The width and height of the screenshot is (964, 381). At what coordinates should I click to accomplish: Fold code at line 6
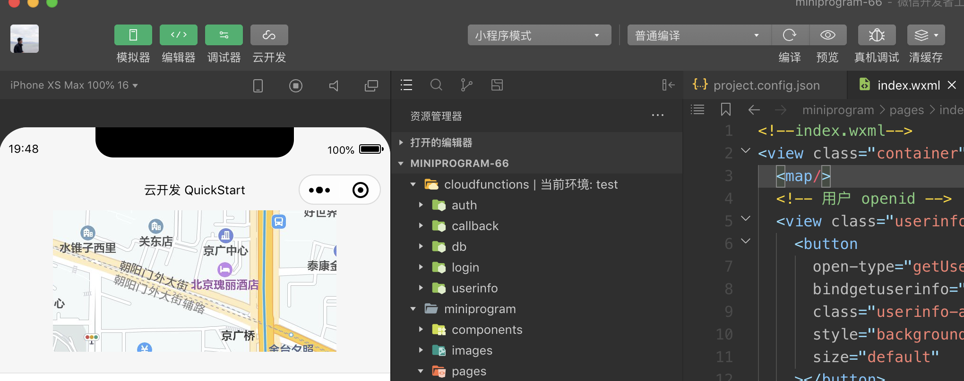[x=746, y=241]
